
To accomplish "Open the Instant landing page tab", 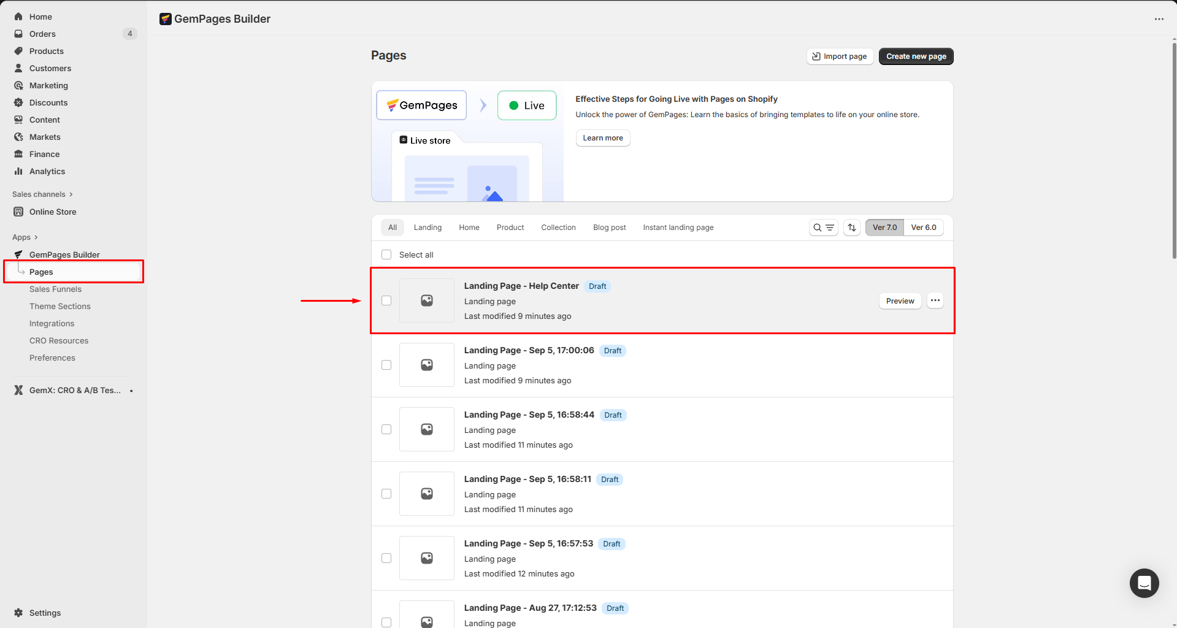I will (x=678, y=228).
